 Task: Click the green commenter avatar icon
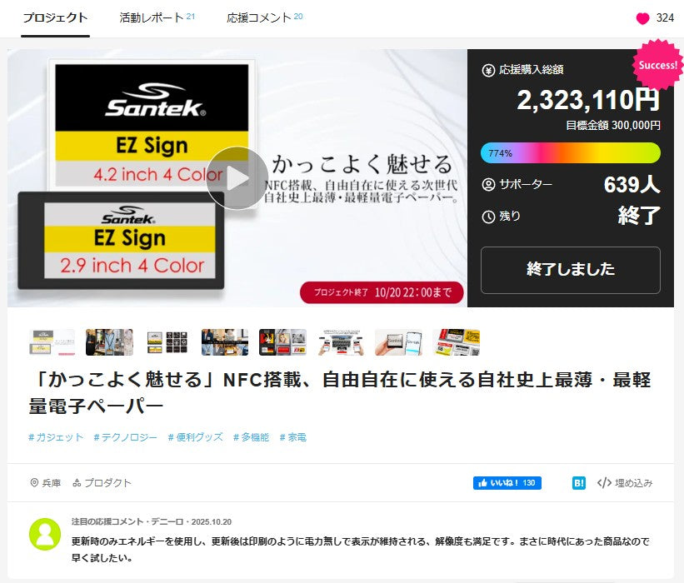tap(45, 534)
